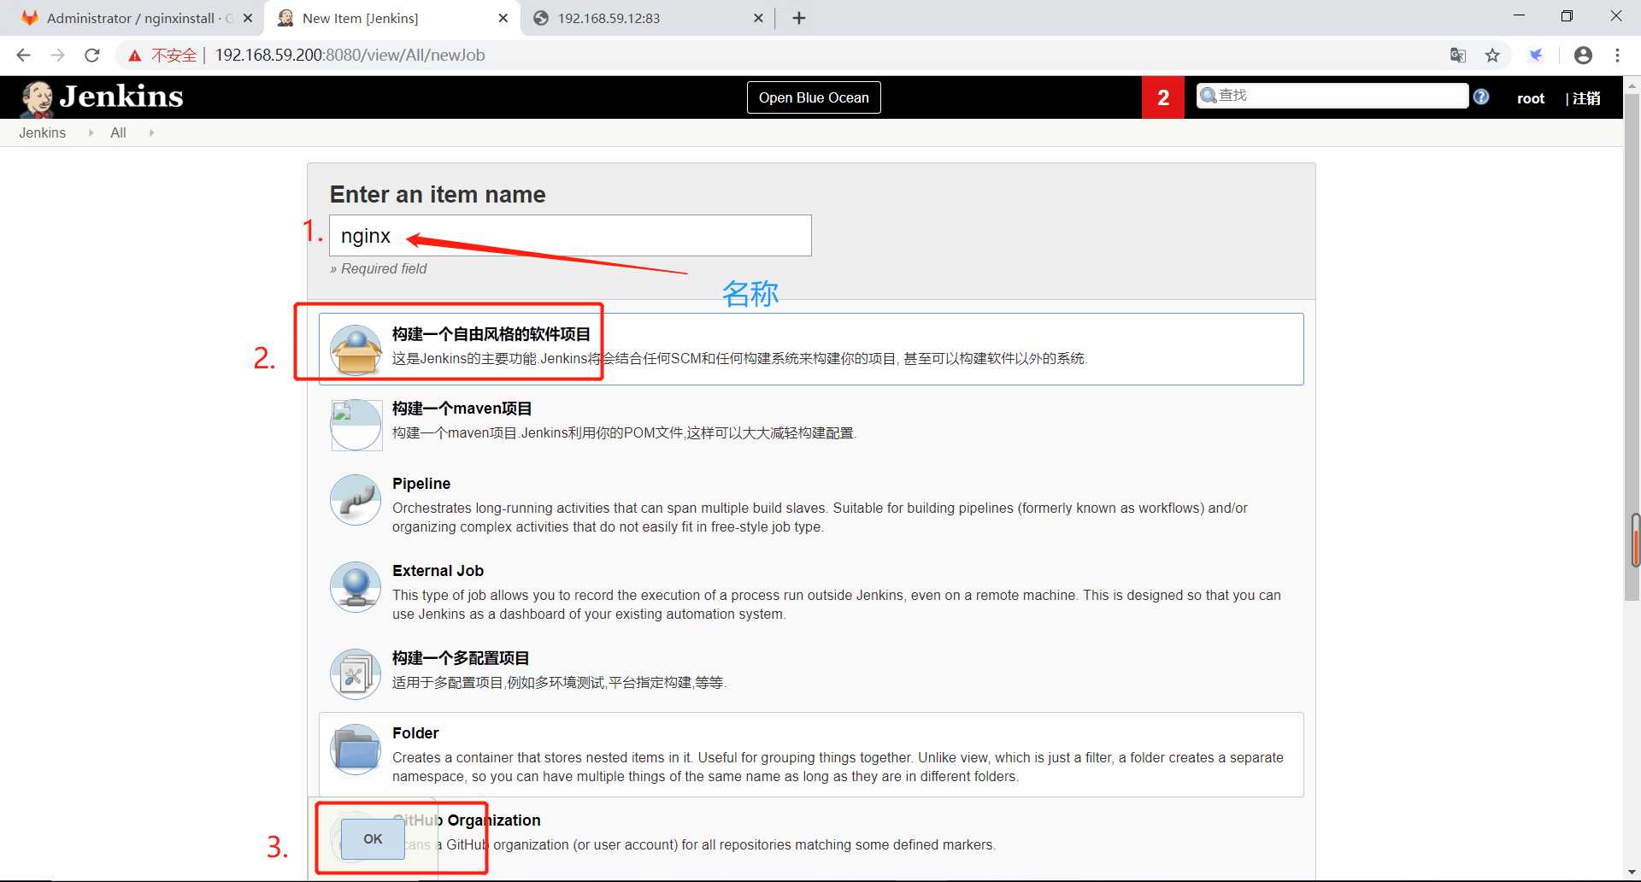Close the 192.168.59.12:83 tab
The width and height of the screenshot is (1641, 882).
(758, 18)
